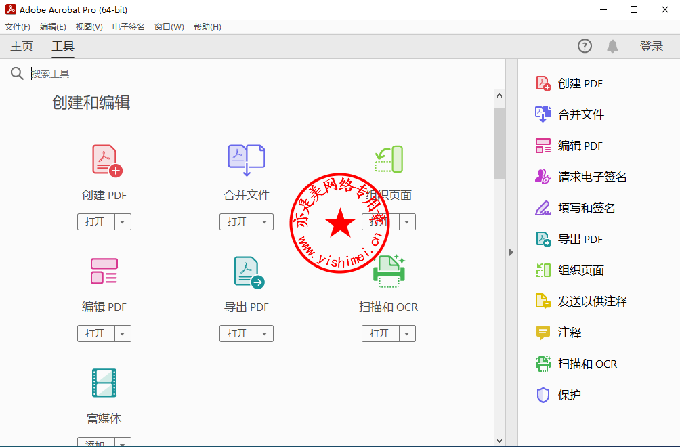Click the 注释 label in sidebar
The height and width of the screenshot is (447, 680).
[x=570, y=333]
